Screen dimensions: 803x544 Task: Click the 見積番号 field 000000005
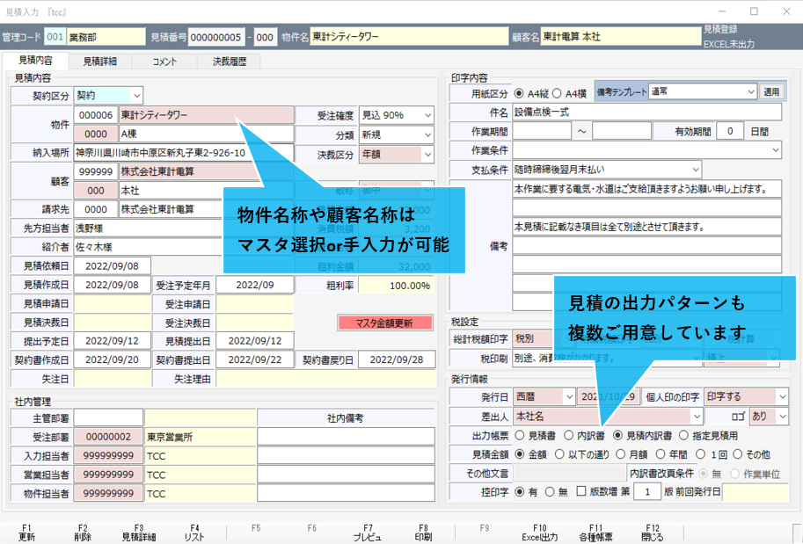(x=215, y=38)
